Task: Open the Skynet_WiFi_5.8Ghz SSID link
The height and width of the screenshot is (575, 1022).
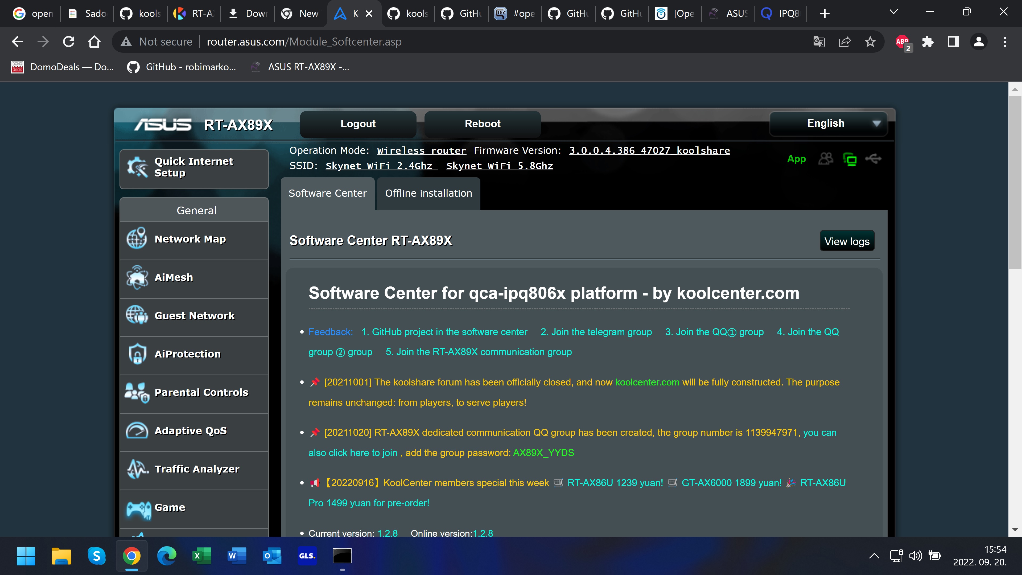Action: click(500, 166)
